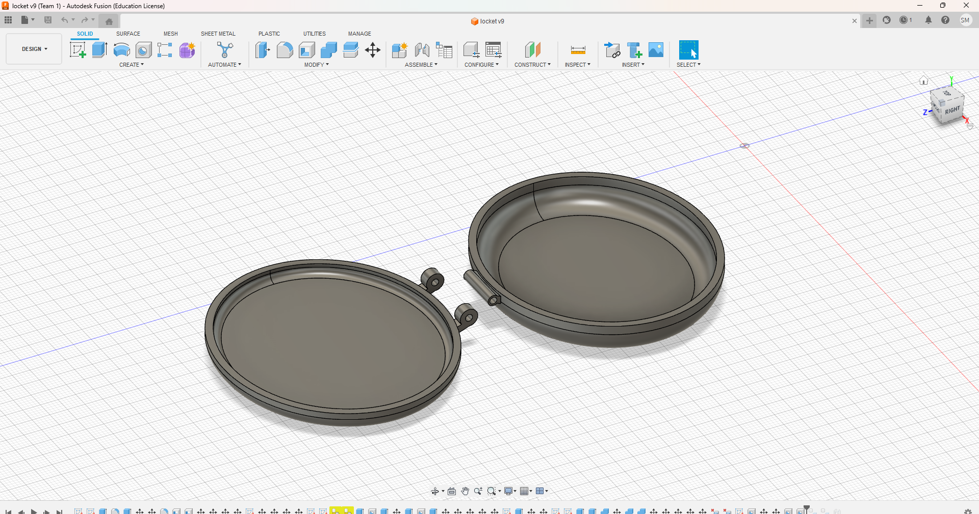The height and width of the screenshot is (514, 979).
Task: Switch to the SHEET METAL tab
Action: pos(218,34)
